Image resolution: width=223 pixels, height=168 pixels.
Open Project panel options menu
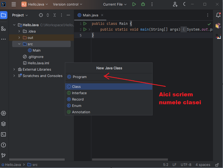61,15
